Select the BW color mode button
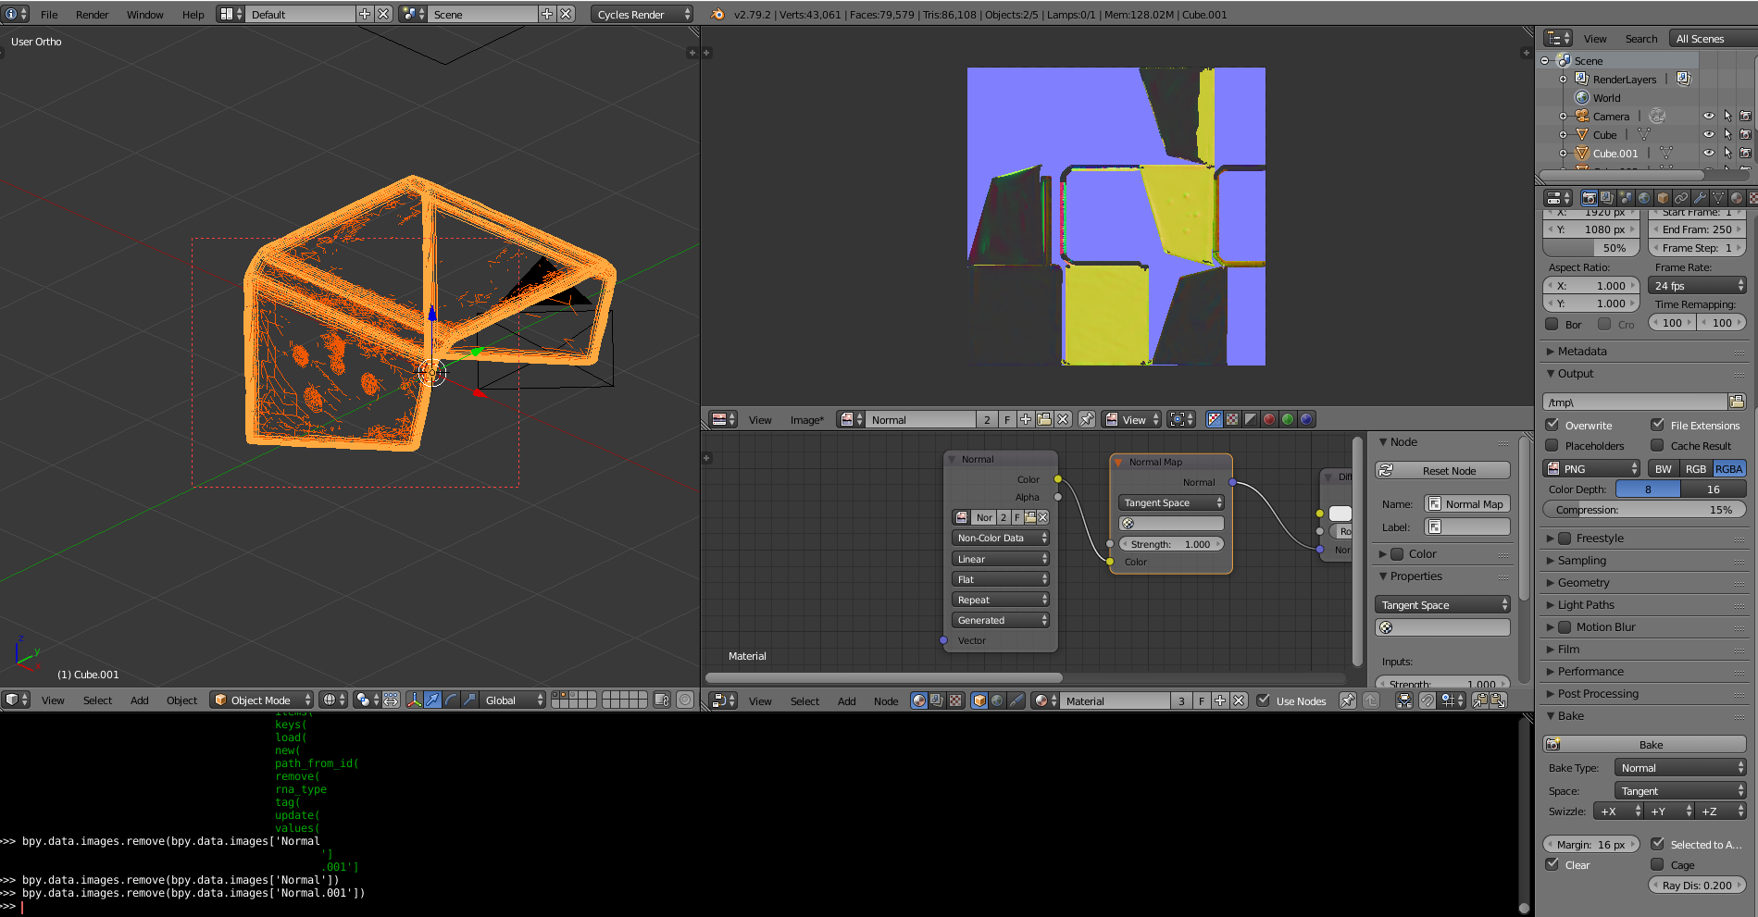The image size is (1758, 917). (1664, 469)
